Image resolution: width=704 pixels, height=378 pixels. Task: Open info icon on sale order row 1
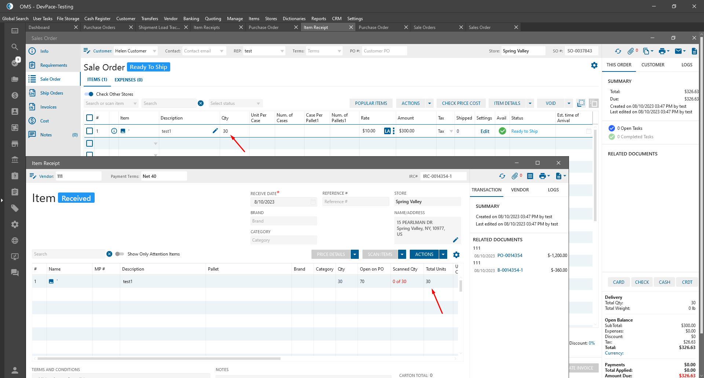[114, 131]
